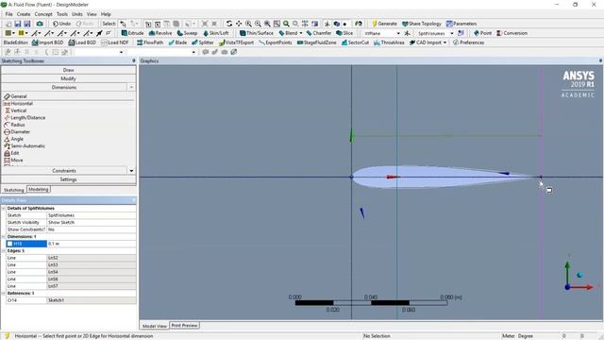Image resolution: width=604 pixels, height=340 pixels.
Task: Open Preferences
Action: coord(468,42)
